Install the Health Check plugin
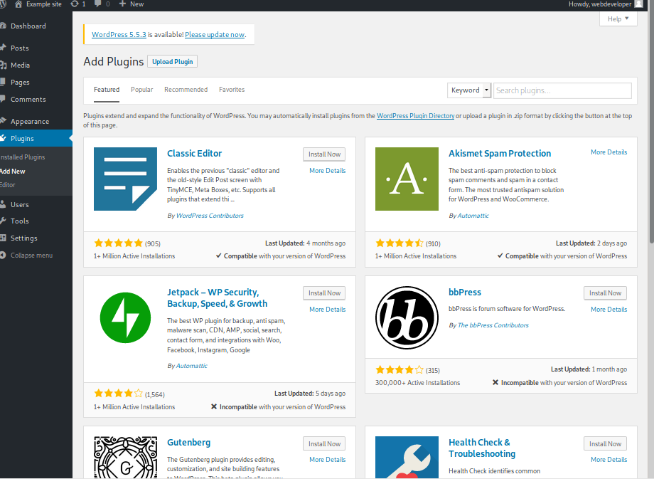Image resolution: width=654 pixels, height=479 pixels. [x=605, y=444]
